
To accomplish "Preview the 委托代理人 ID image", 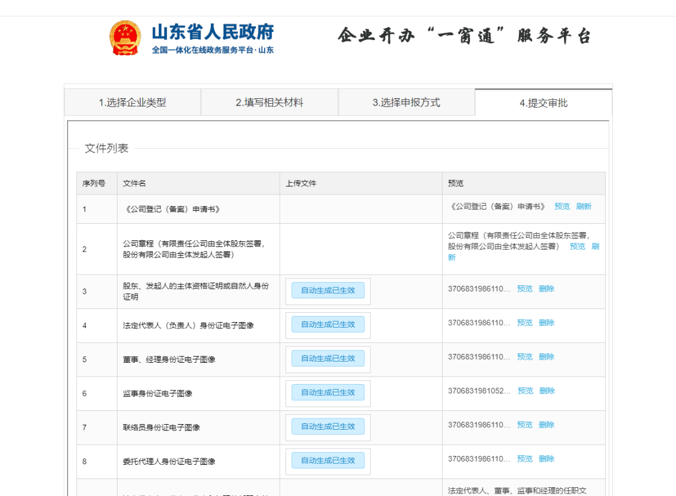I will coord(525,458).
